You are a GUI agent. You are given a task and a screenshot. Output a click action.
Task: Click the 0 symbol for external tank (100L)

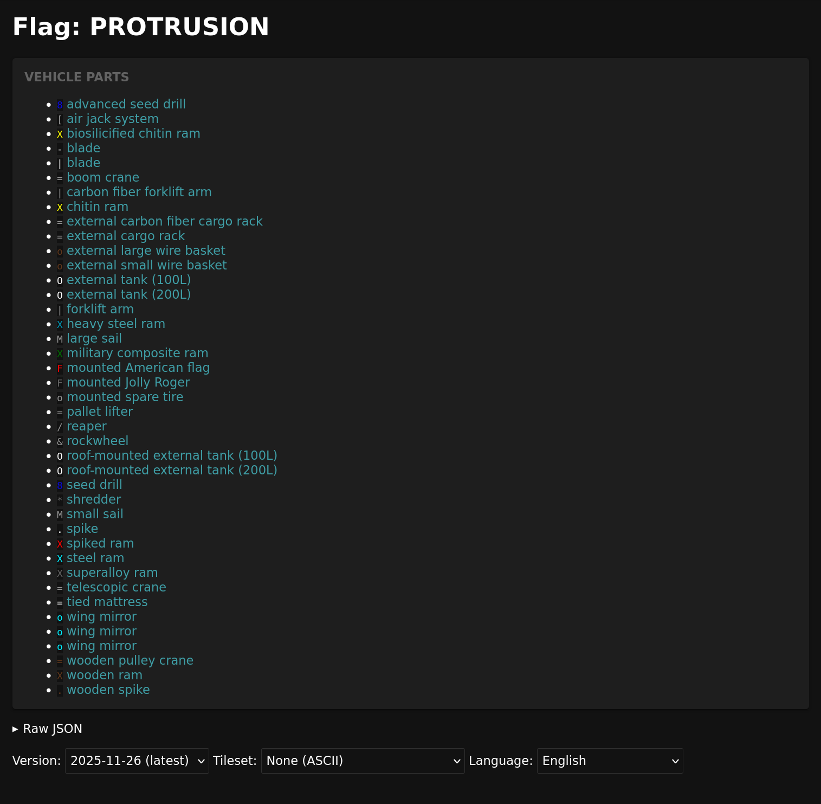[x=60, y=280]
